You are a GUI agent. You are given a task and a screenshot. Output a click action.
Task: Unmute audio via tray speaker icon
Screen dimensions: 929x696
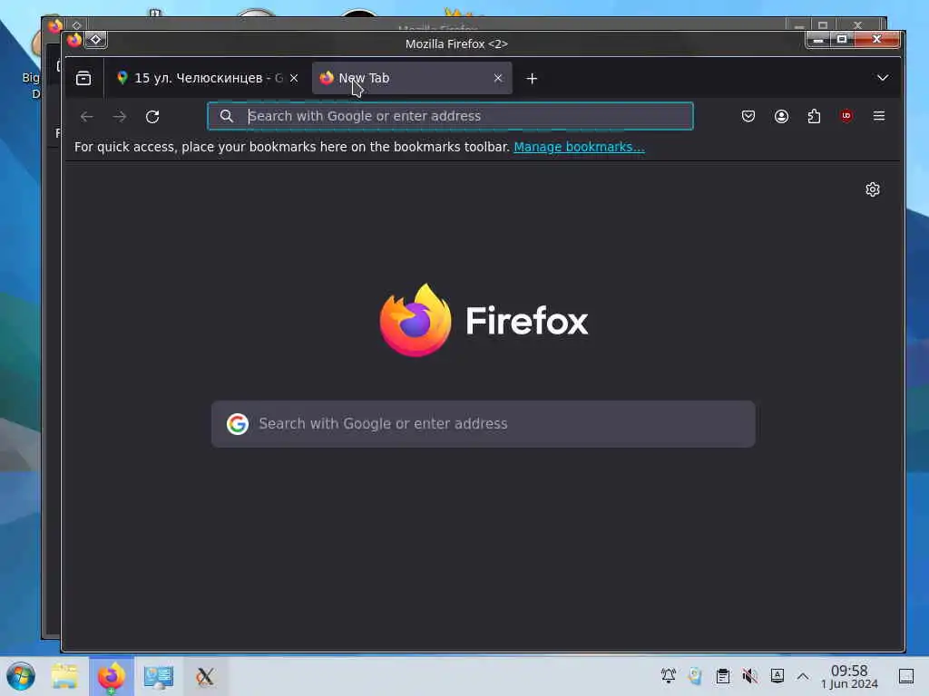(750, 675)
